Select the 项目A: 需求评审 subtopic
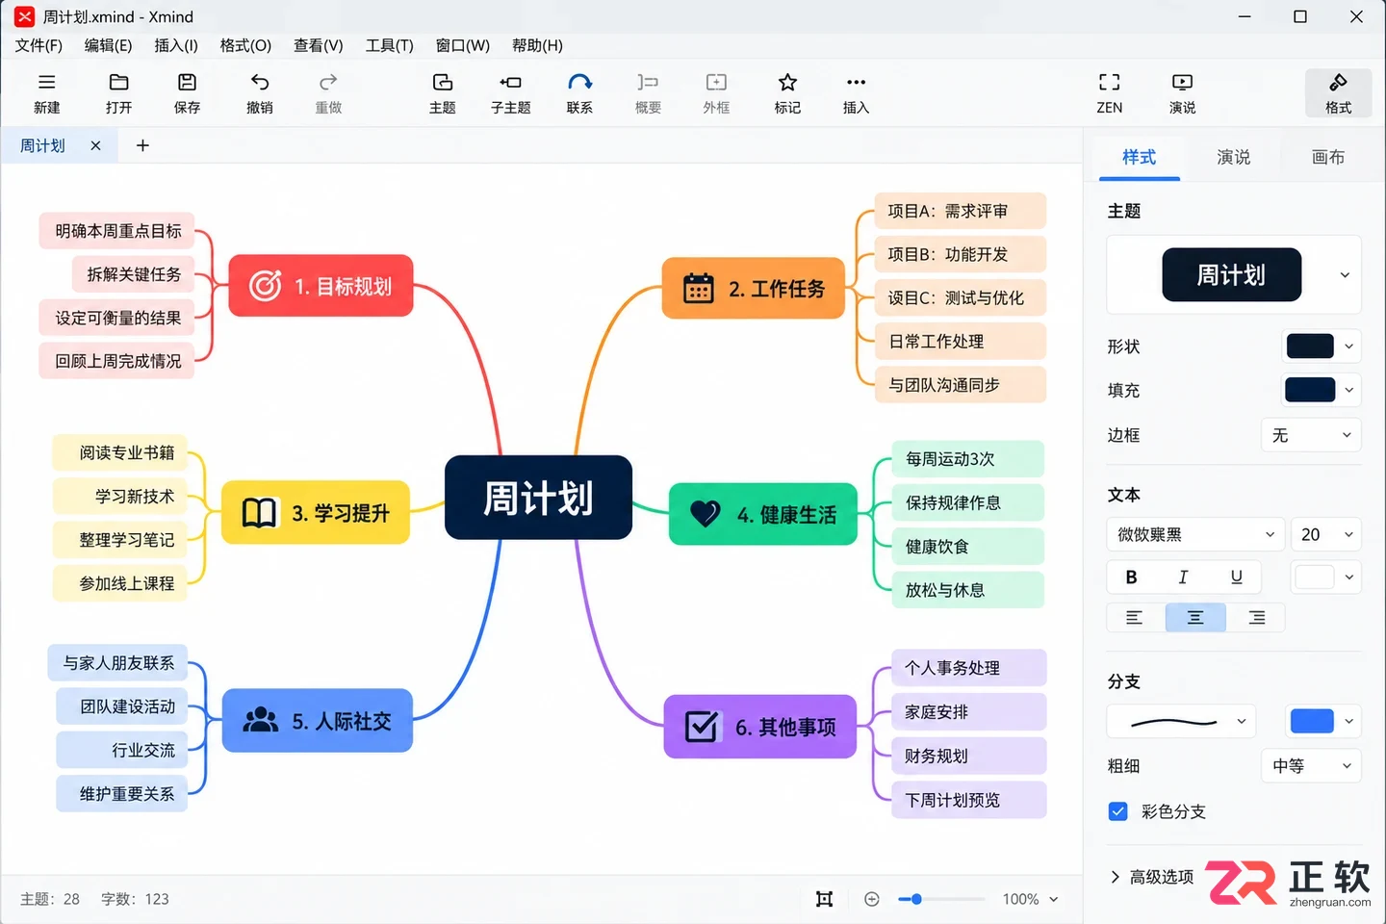 [x=960, y=211]
